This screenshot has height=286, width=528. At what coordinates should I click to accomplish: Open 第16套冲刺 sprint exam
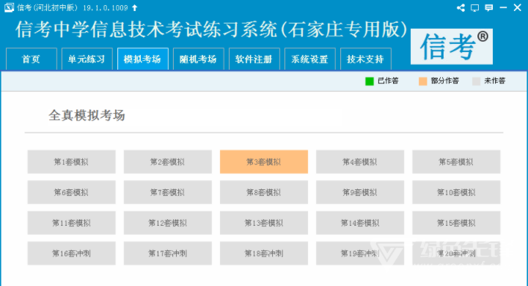[71, 253]
